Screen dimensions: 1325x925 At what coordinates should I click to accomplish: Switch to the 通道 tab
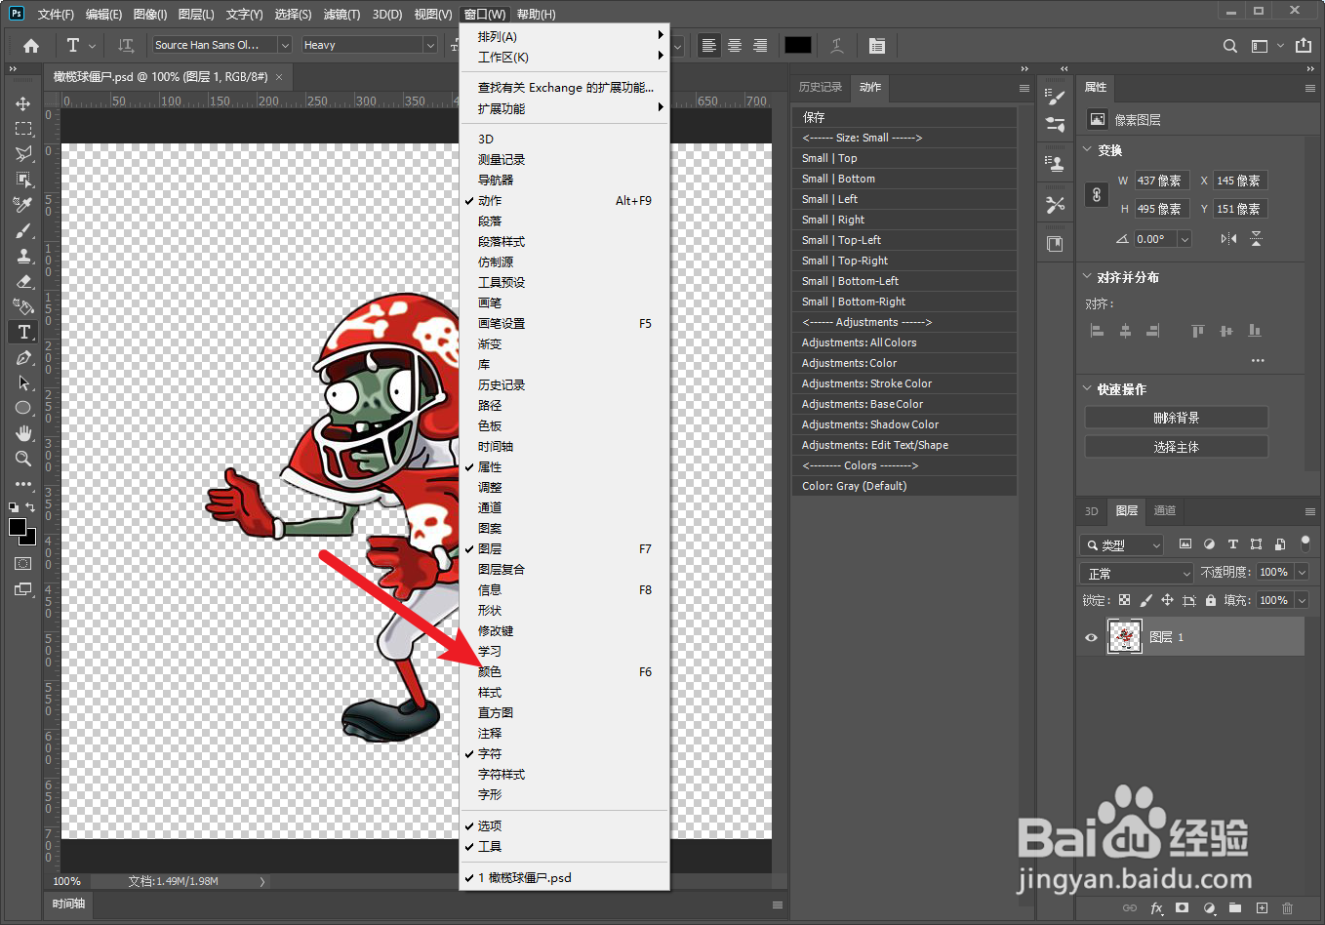pyautogui.click(x=1165, y=510)
